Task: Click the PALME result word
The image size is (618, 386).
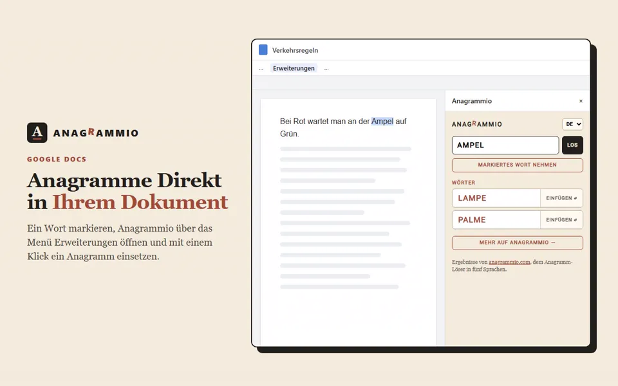Action: coord(472,220)
